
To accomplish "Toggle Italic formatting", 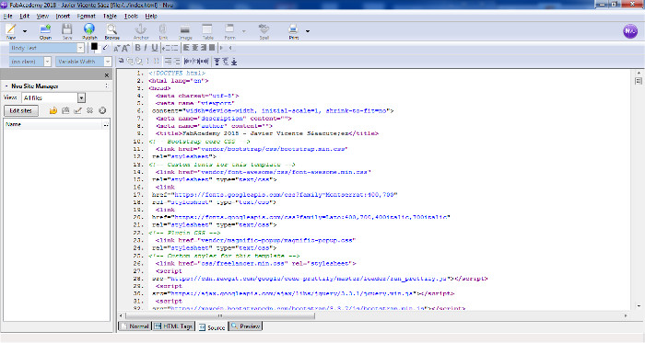I will [x=146, y=48].
